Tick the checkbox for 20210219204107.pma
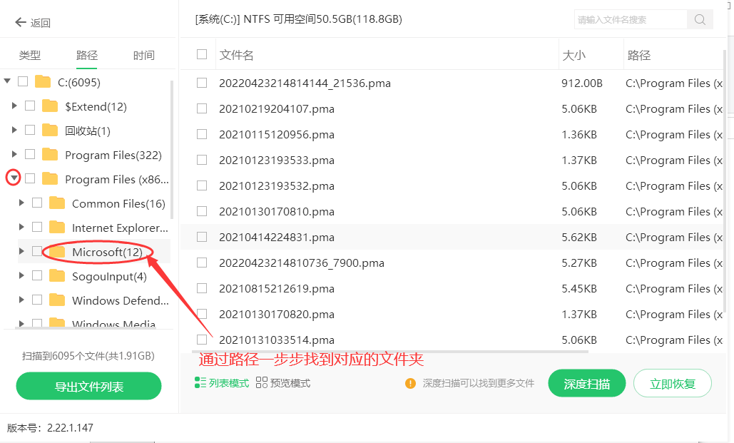Viewport: 734px width, 443px height. tap(202, 108)
